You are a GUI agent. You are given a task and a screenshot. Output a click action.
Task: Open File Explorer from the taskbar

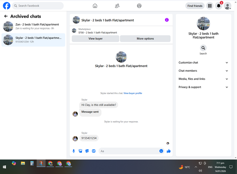tap(23, 163)
